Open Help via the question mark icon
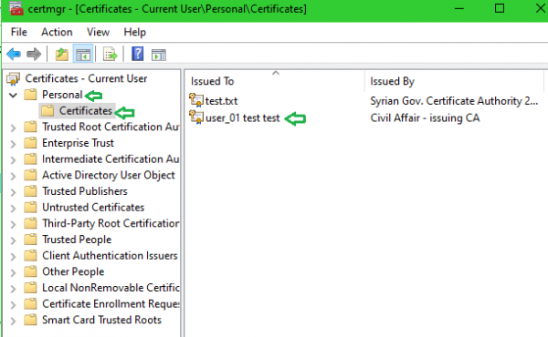This screenshot has height=337, width=548. (138, 54)
